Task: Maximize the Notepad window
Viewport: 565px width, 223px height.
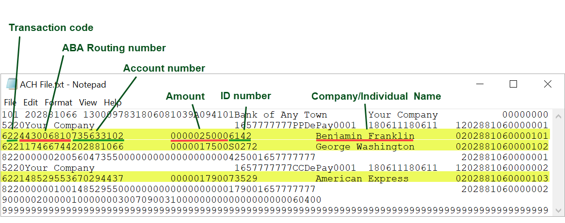Action: tap(514, 84)
